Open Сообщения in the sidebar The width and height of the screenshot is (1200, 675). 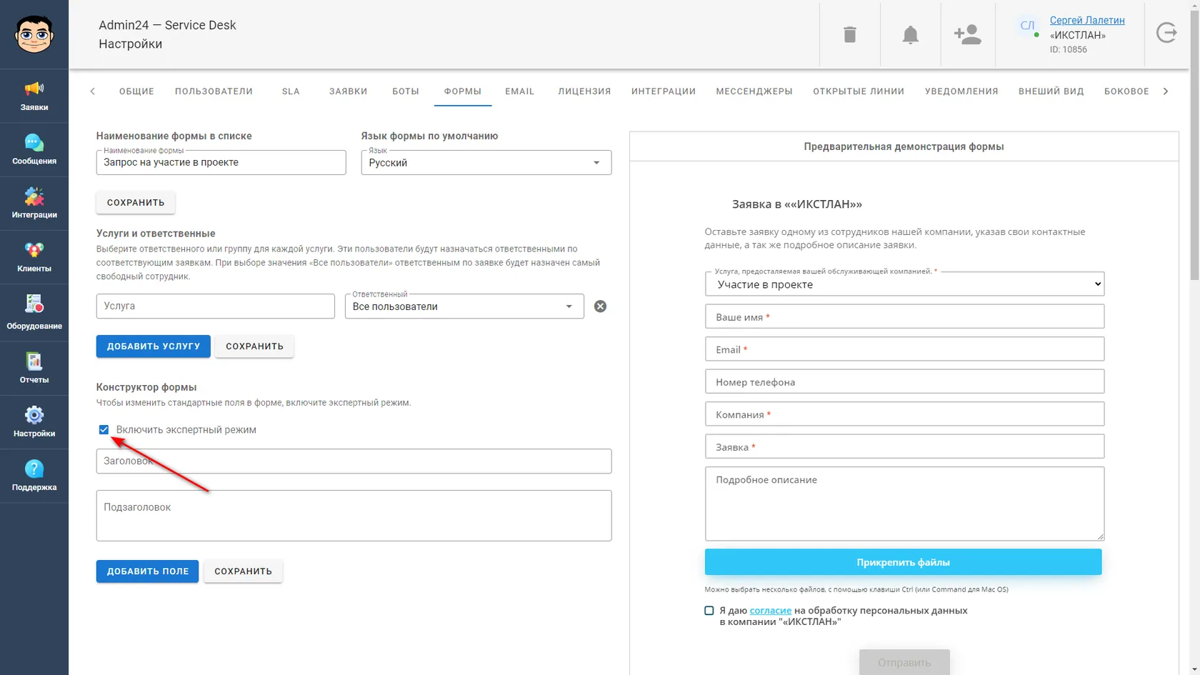[34, 149]
